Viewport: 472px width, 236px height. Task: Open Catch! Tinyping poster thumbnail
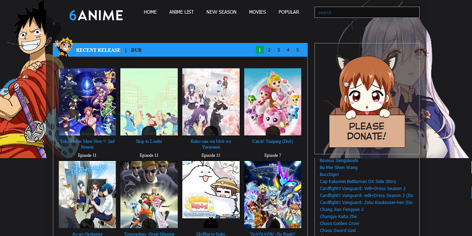click(273, 102)
